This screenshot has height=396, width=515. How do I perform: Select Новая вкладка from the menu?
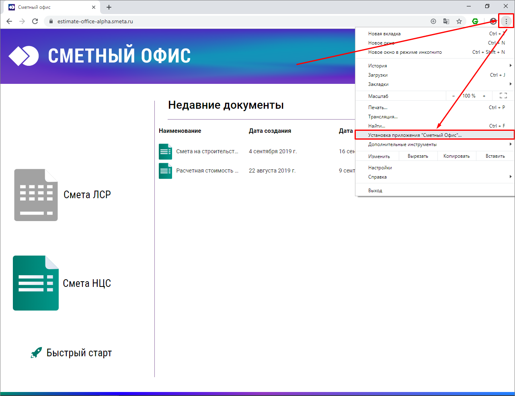[435, 34]
